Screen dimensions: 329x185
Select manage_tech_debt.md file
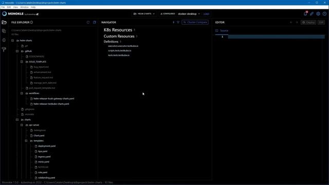click(x=45, y=83)
